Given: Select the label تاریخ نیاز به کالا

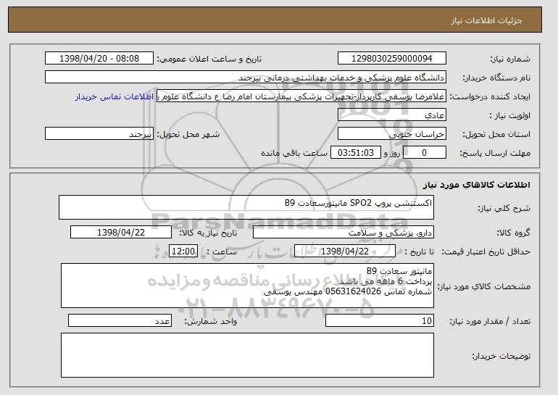Looking at the screenshot, I should 208,233.
